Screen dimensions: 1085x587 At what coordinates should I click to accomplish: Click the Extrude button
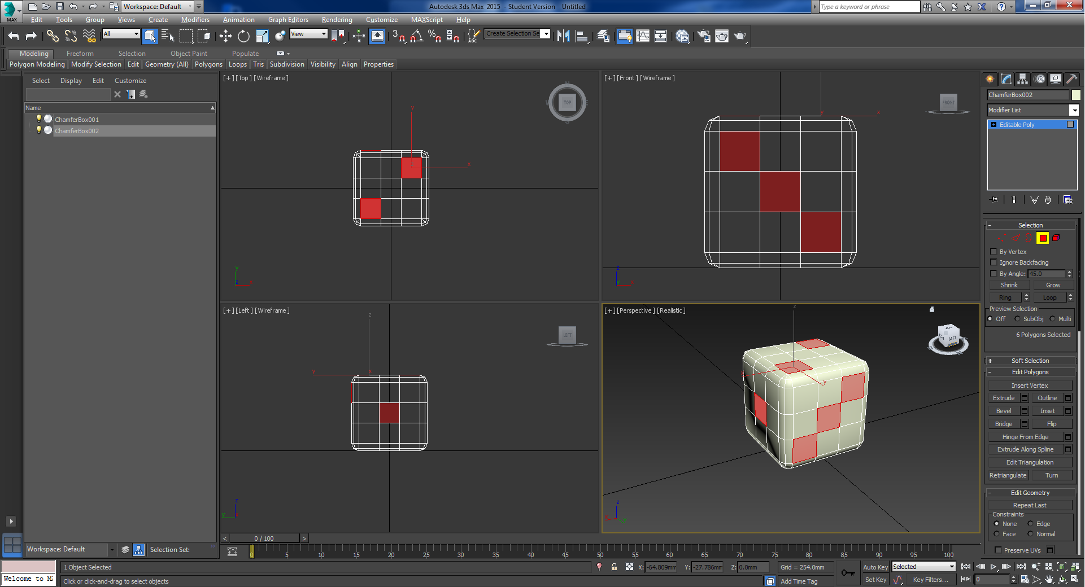(x=1004, y=398)
